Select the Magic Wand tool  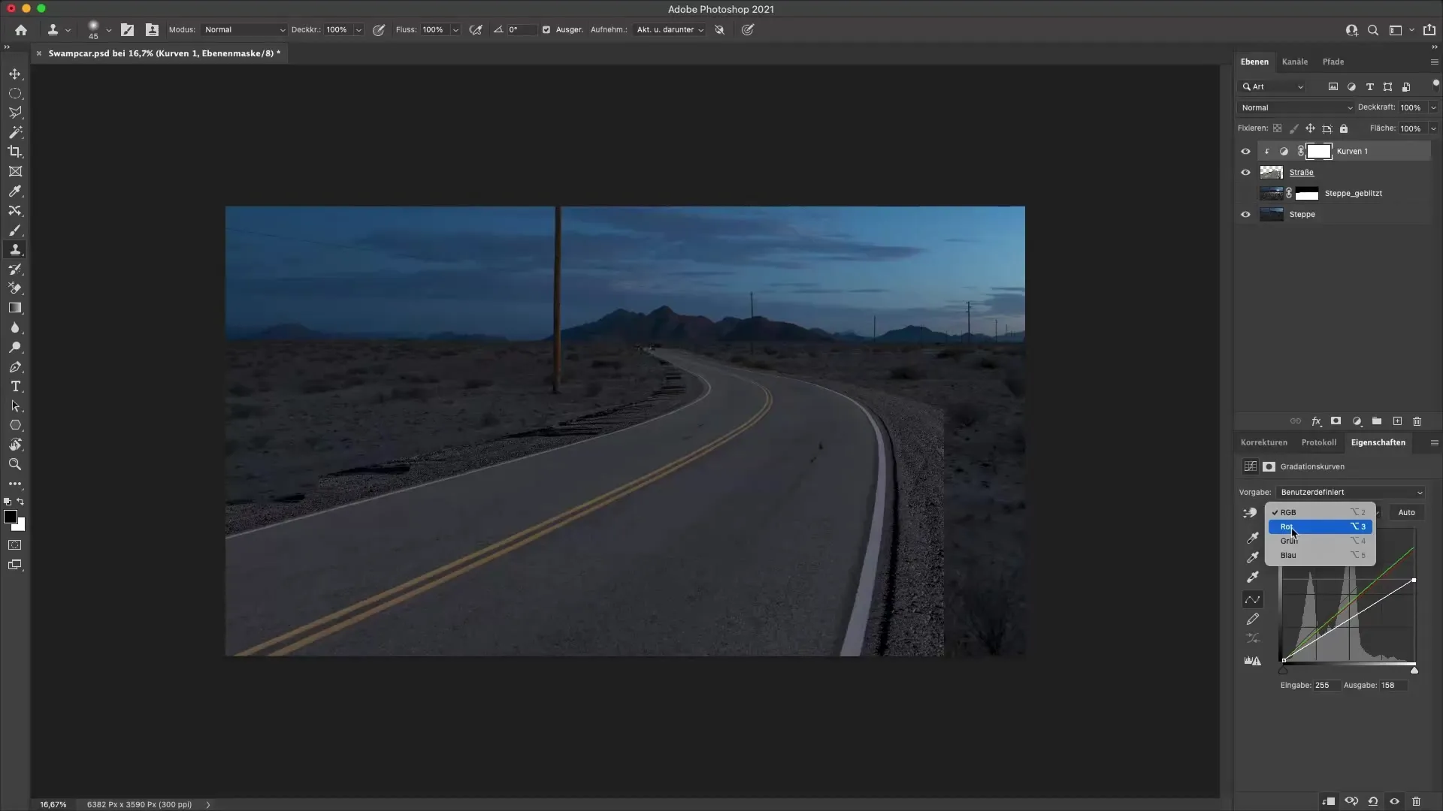[x=15, y=132]
